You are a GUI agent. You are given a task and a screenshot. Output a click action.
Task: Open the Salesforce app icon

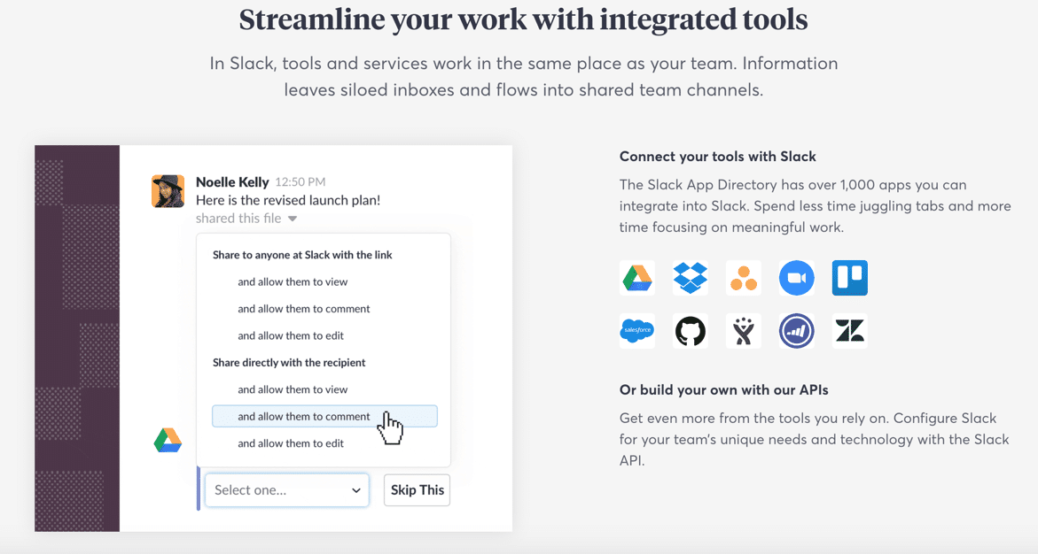(636, 330)
